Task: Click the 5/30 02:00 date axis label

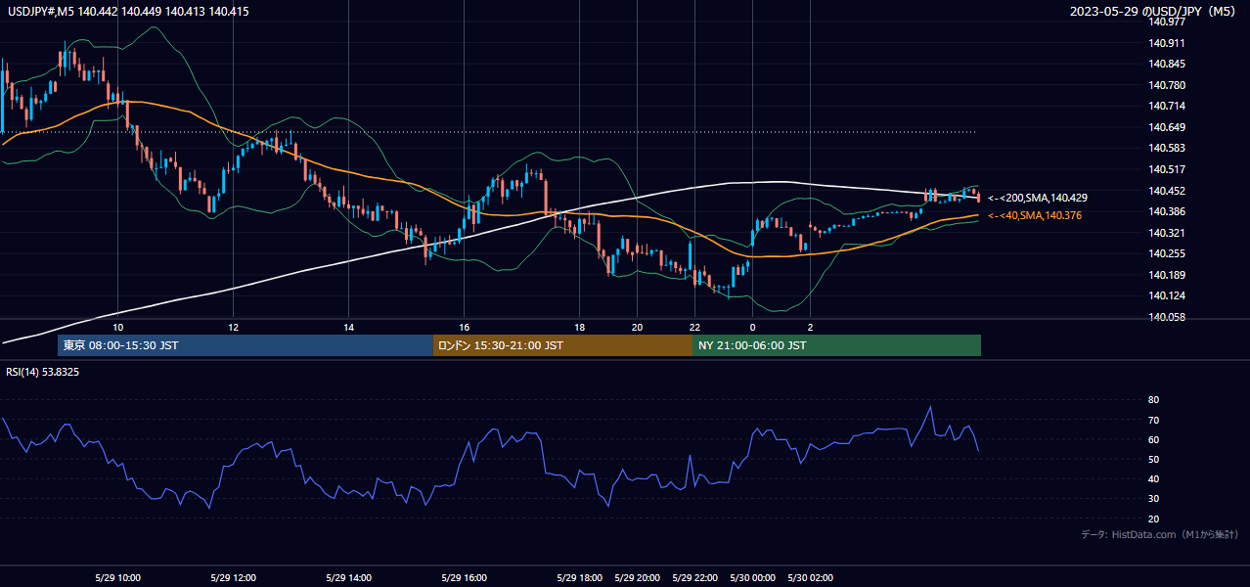Action: (x=811, y=578)
